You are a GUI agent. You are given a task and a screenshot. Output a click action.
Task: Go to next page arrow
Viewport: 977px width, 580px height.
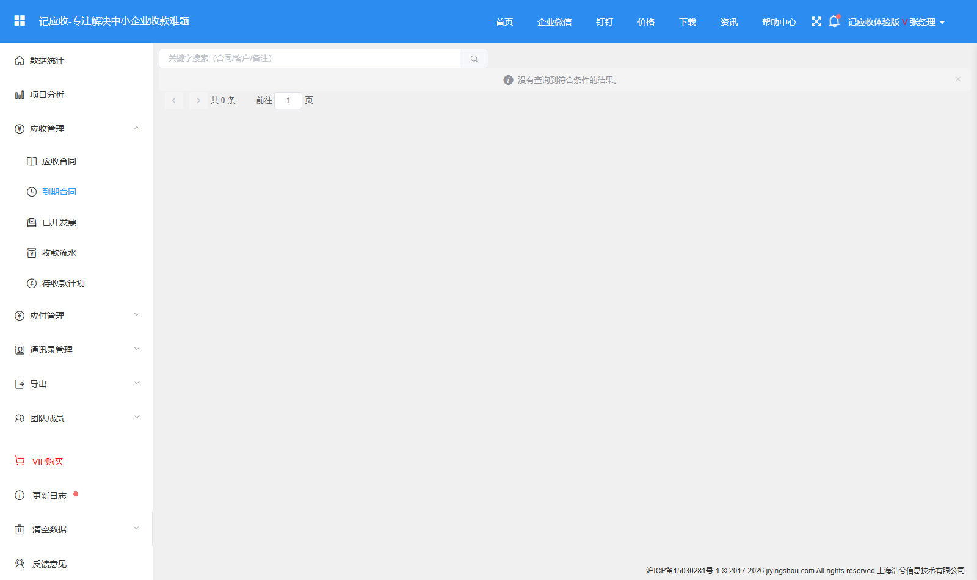pyautogui.click(x=198, y=101)
